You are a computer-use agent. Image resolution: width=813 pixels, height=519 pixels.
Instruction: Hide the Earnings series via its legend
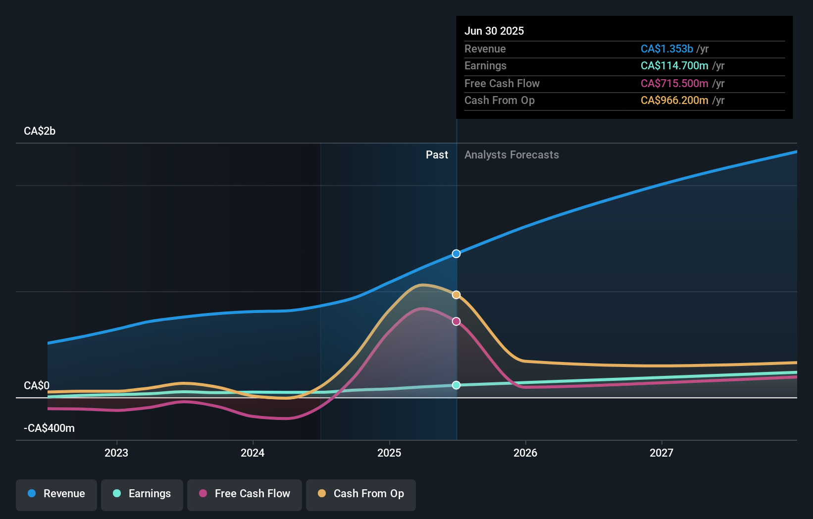pos(142,494)
